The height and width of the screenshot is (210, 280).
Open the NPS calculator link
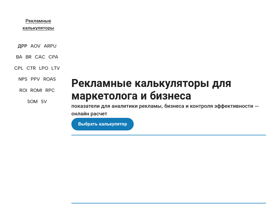23,79
